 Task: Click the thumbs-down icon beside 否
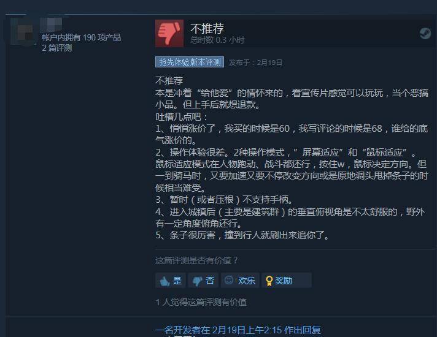click(x=197, y=281)
